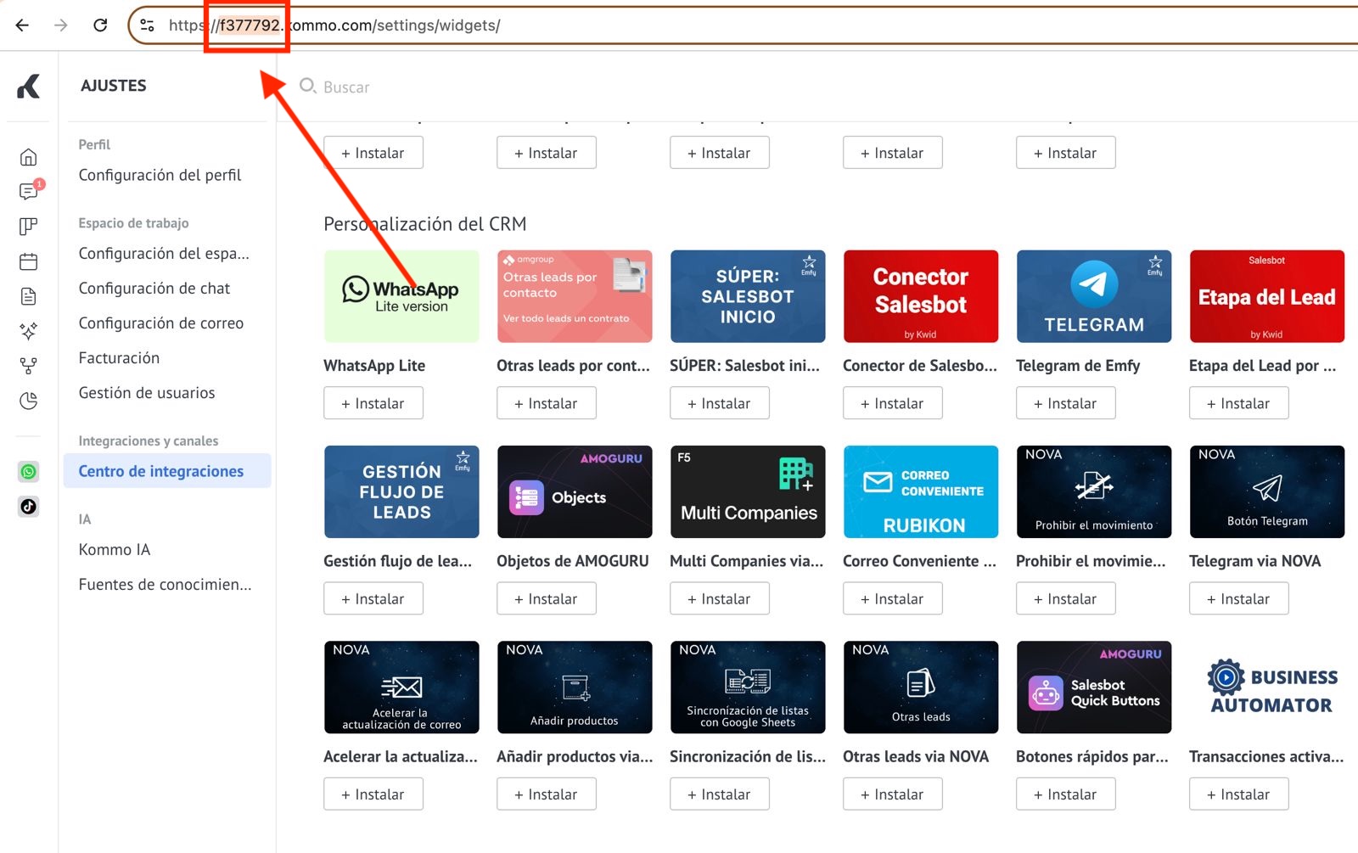Click the browser address bar URL

pyautogui.click(x=334, y=25)
